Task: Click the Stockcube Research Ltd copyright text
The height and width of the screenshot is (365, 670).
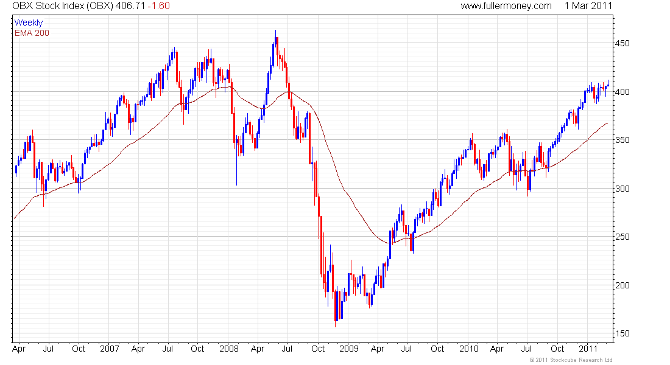Action: pyautogui.click(x=571, y=360)
